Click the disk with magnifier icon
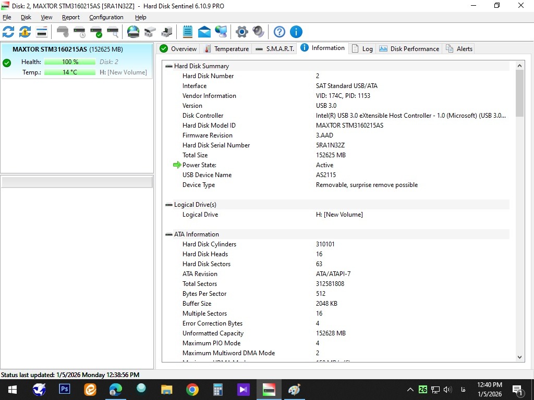Screen dimensions: 534x400 (x=113, y=32)
